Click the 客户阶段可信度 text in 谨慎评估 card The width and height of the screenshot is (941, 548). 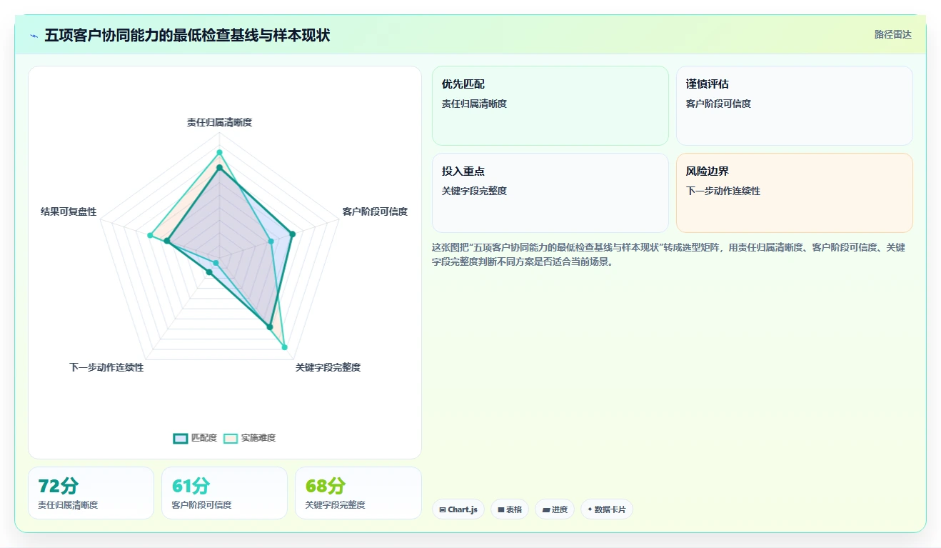tap(718, 104)
